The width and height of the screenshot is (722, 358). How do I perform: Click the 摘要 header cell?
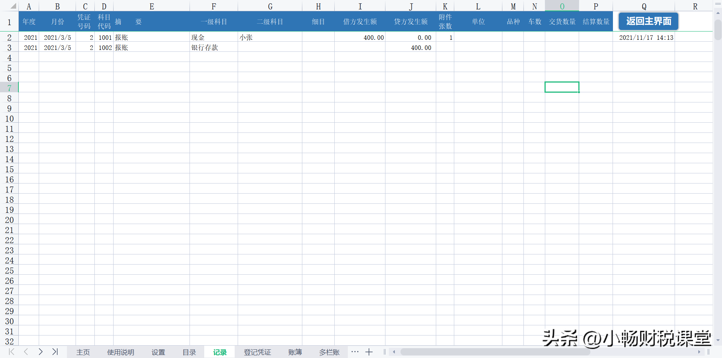(152, 21)
